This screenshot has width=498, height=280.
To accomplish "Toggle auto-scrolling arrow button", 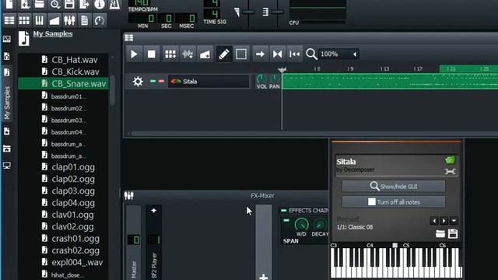I will pos(260,54).
